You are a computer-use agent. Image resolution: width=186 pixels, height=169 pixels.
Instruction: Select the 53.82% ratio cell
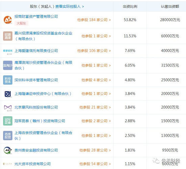click(130, 20)
